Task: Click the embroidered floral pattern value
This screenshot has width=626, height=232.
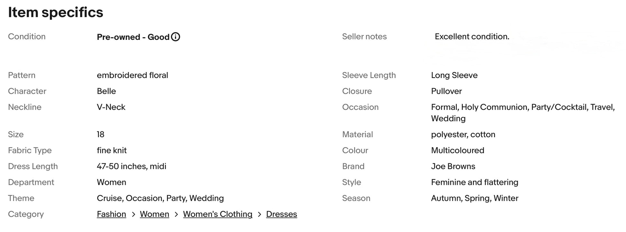Action: (x=132, y=75)
